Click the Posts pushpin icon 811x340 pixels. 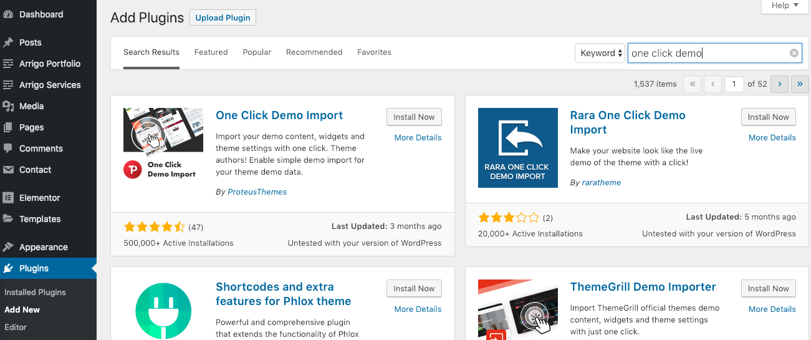tap(8, 42)
